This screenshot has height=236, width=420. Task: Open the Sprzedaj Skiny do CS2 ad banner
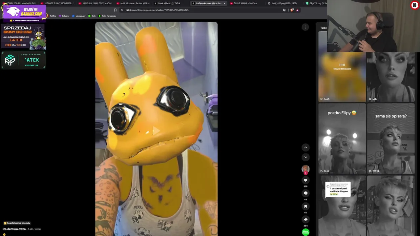23,37
